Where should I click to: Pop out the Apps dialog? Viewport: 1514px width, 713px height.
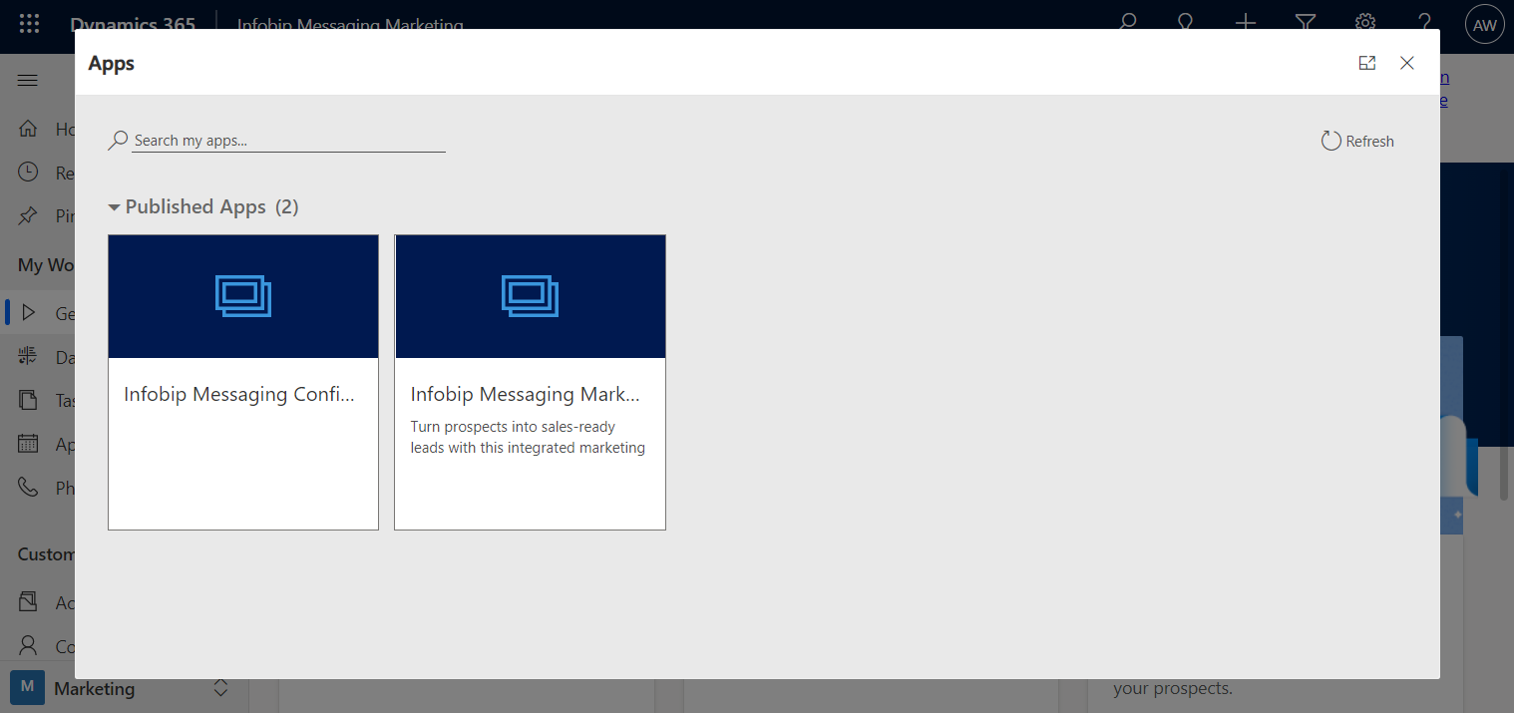[1366, 63]
